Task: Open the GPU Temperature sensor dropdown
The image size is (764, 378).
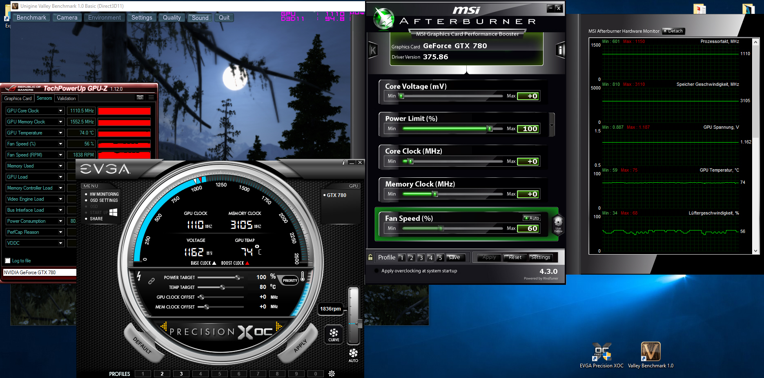Action: click(60, 133)
